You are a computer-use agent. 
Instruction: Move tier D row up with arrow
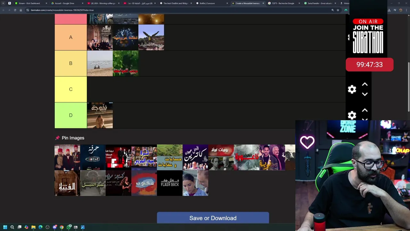[x=365, y=110]
